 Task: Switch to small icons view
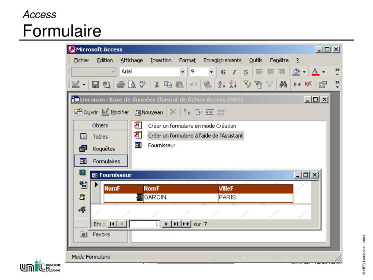(x=199, y=112)
